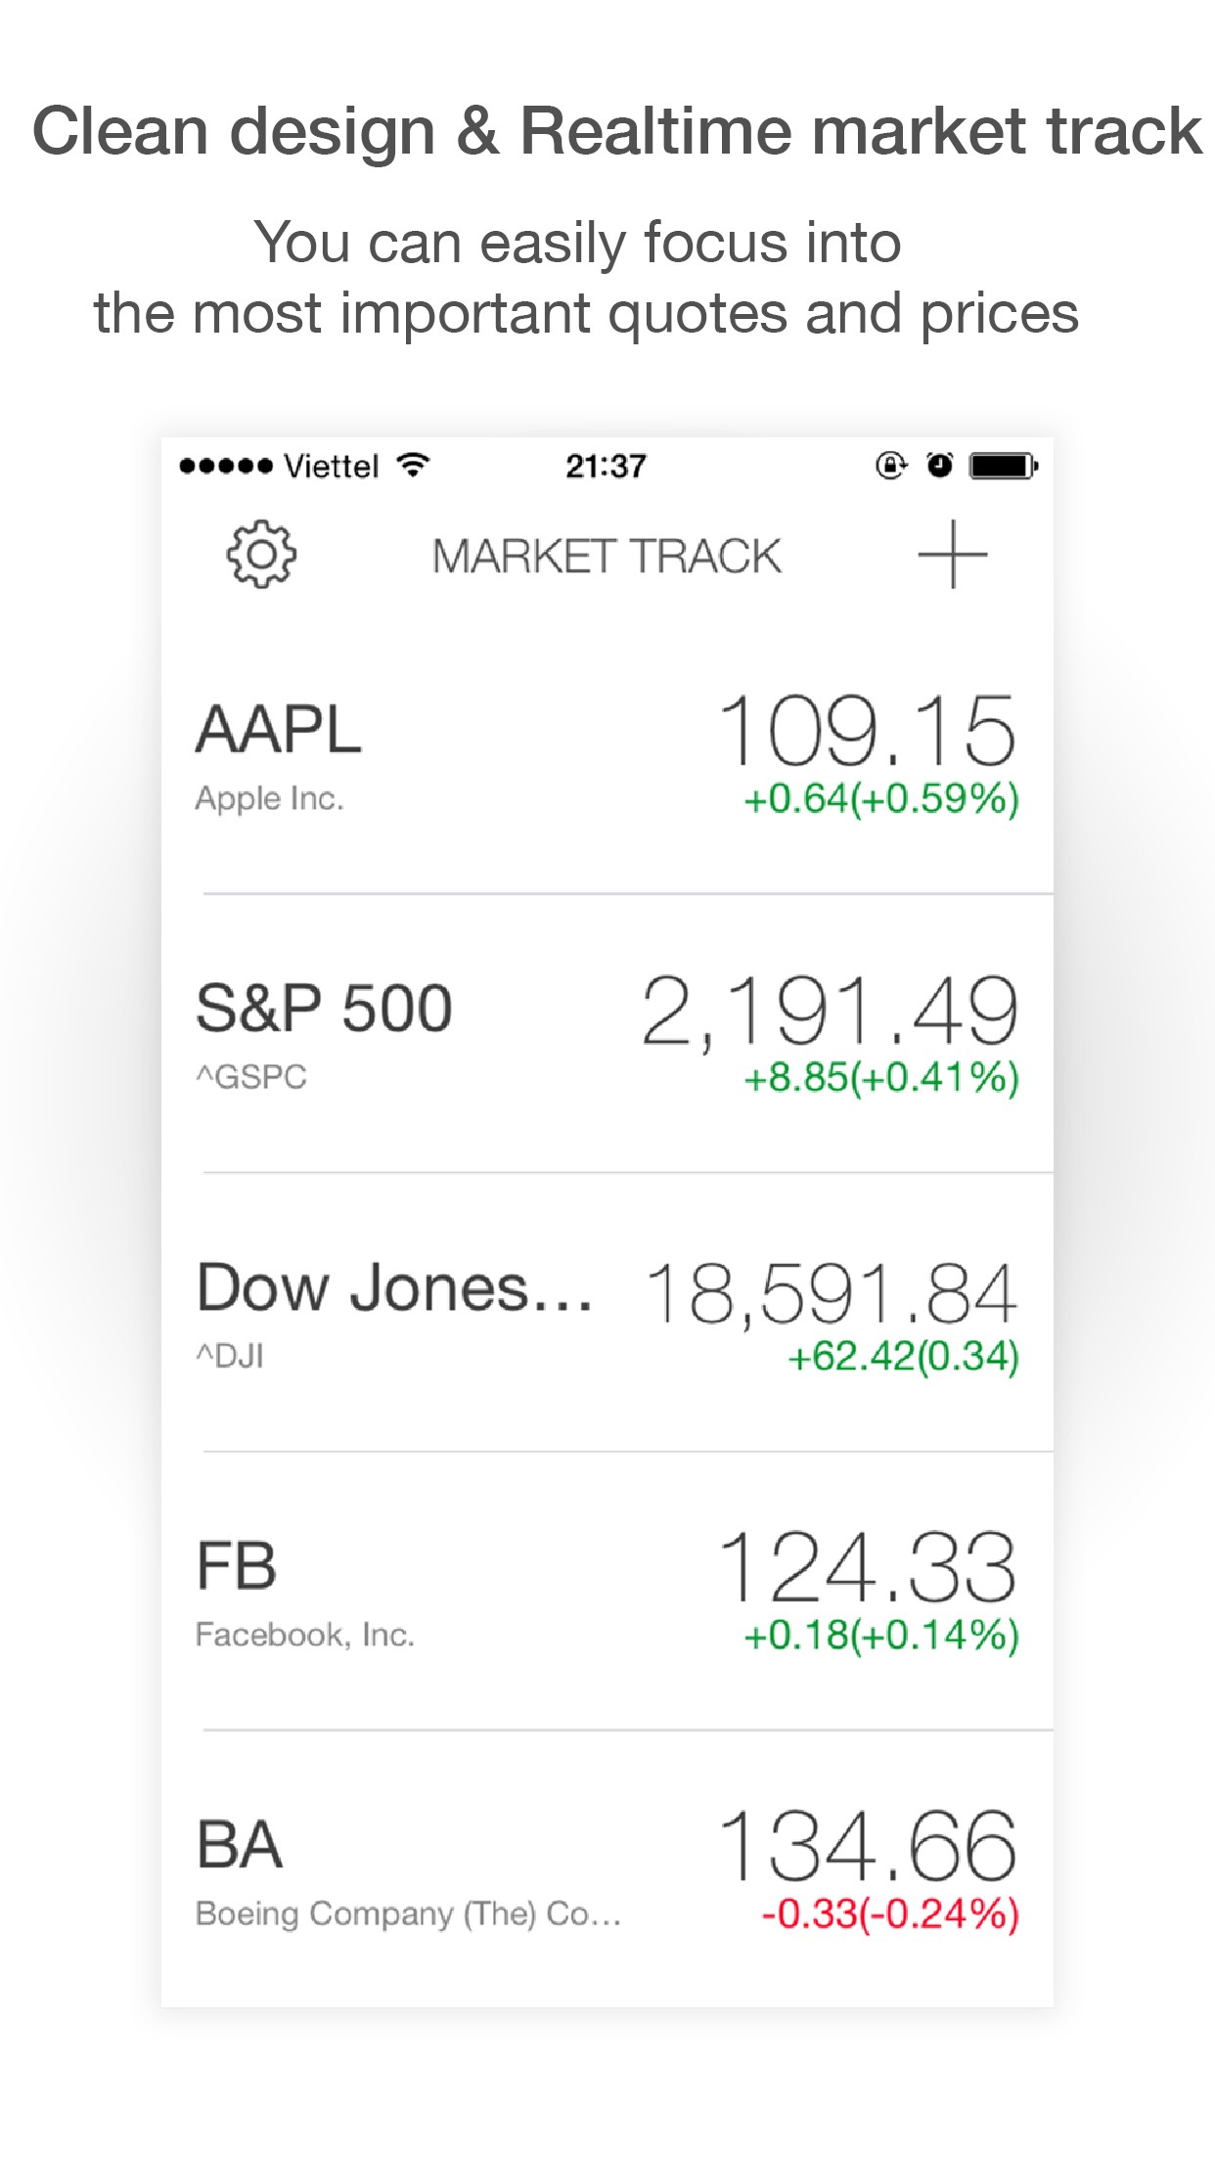Open the Dow Jones listing
This screenshot has width=1215, height=2160.
point(394,1287)
